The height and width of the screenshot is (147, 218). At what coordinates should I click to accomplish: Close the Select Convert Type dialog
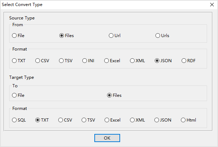click(212, 5)
